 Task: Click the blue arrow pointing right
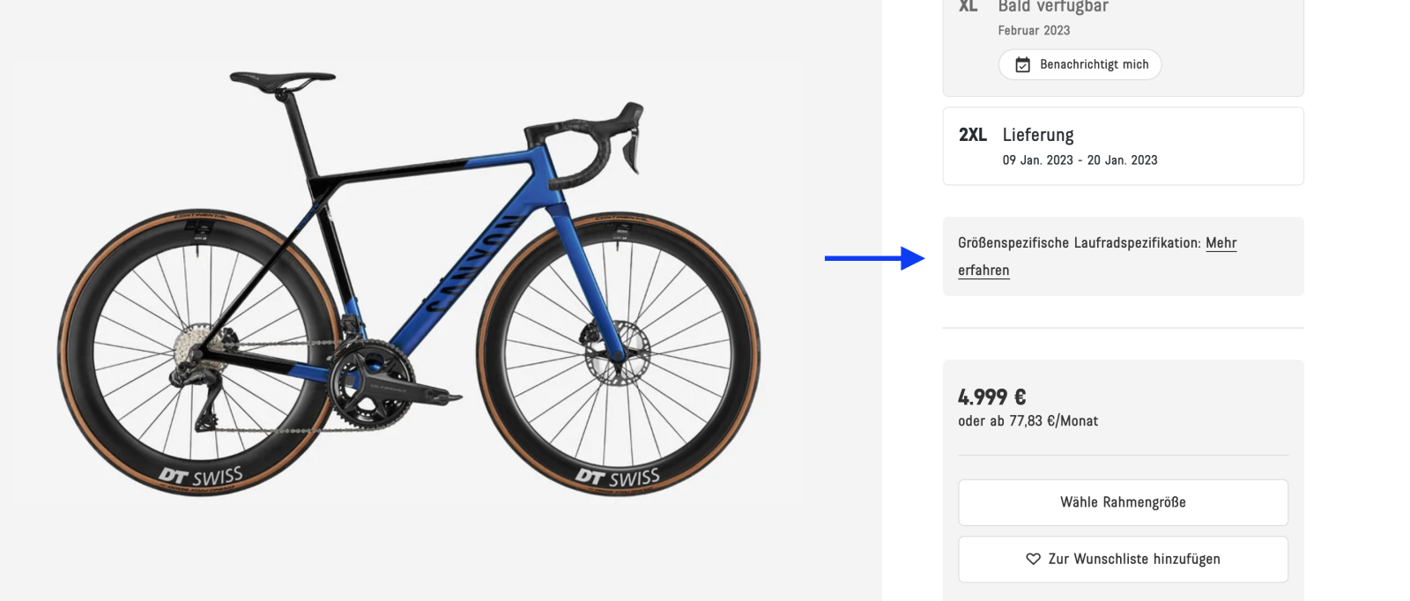tap(874, 258)
